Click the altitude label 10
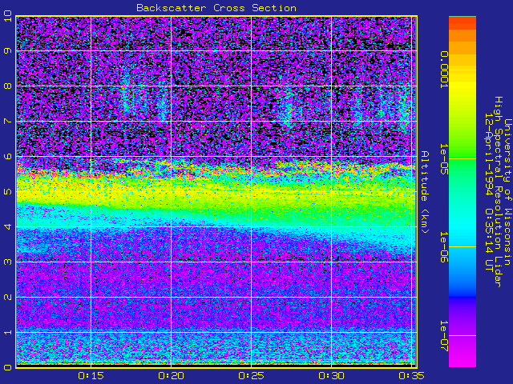Image resolution: width=513 pixels, height=384 pixels. coord(7,16)
